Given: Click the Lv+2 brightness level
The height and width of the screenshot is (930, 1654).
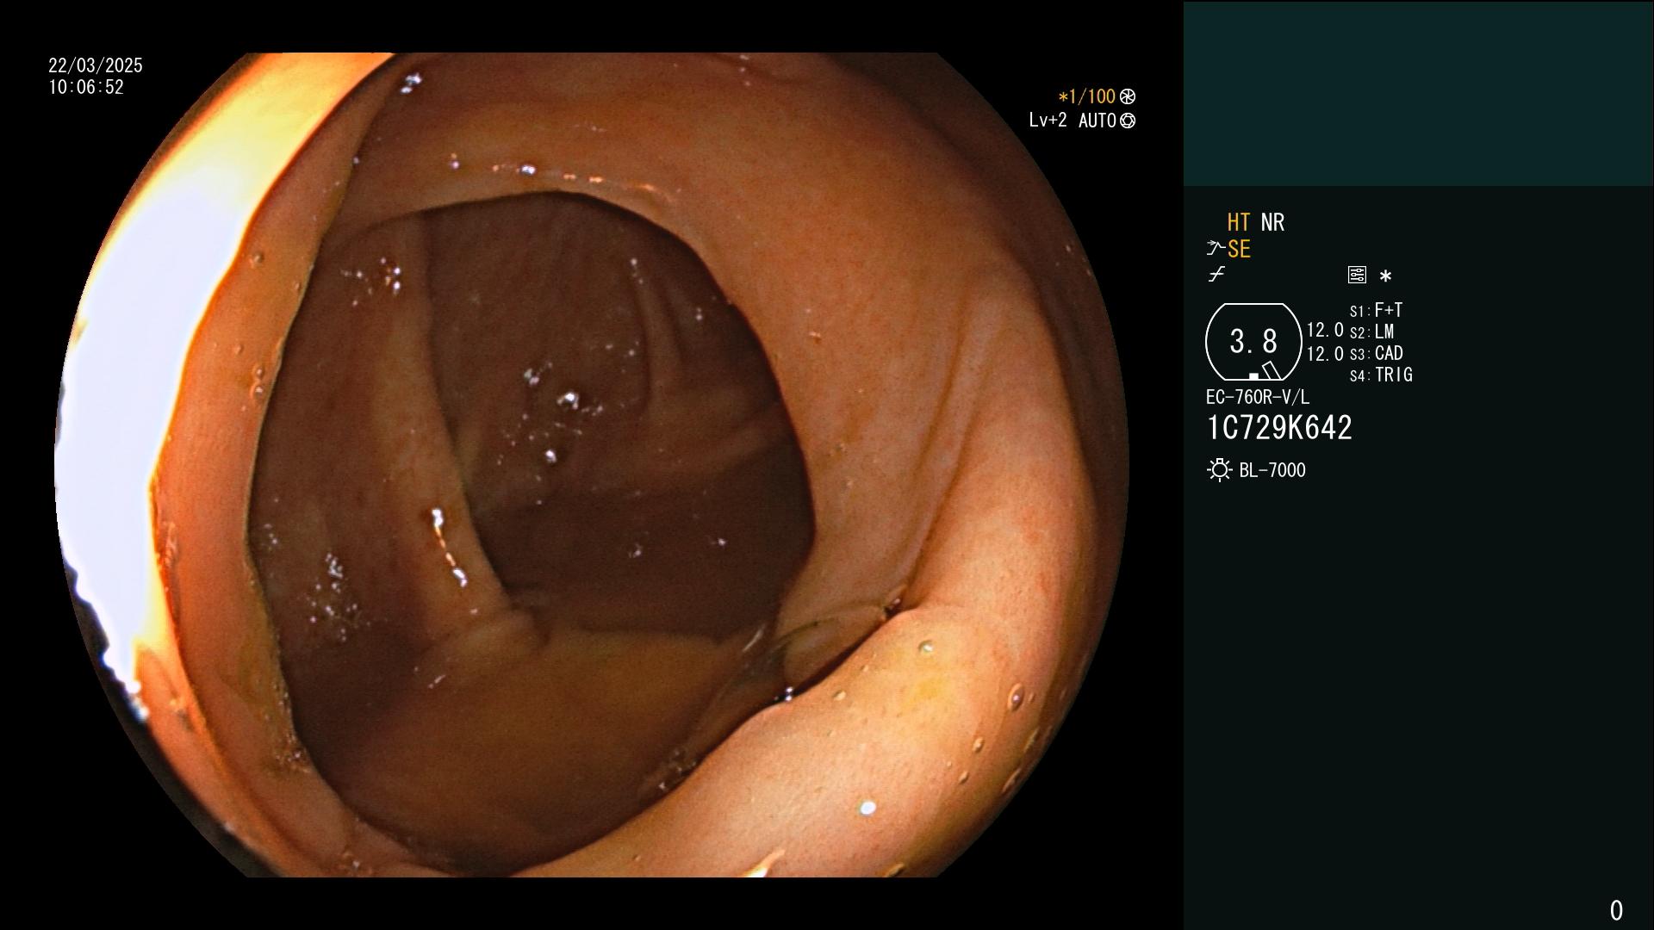Looking at the screenshot, I should (x=1048, y=121).
